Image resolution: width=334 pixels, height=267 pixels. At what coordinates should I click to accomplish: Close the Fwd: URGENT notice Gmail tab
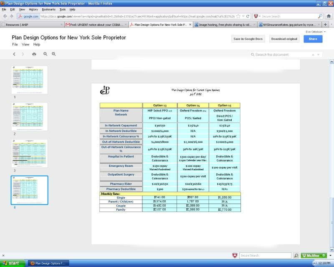click(126, 25)
